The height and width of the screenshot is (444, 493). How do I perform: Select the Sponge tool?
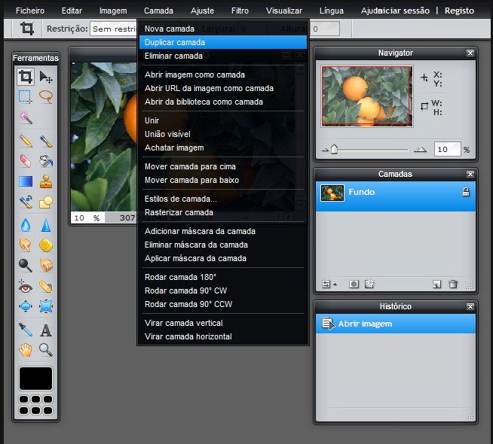46,245
